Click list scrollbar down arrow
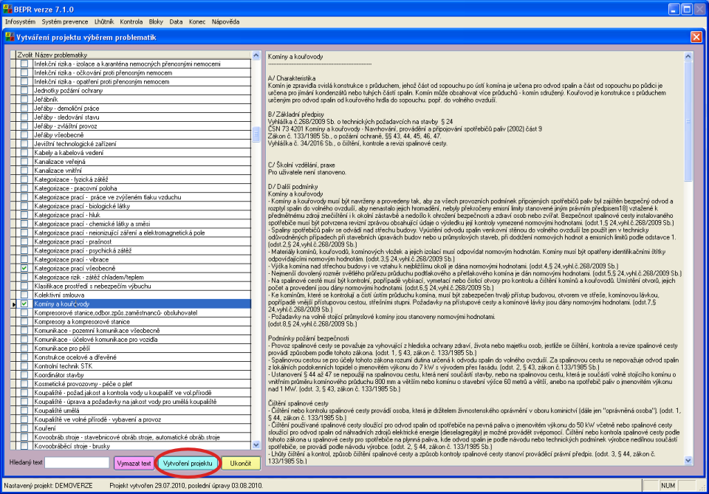Image resolution: width=709 pixels, height=494 pixels. click(256, 445)
